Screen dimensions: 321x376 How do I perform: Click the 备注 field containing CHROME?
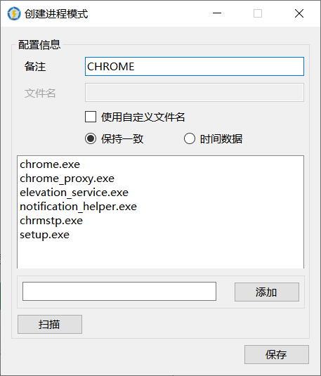195,67
